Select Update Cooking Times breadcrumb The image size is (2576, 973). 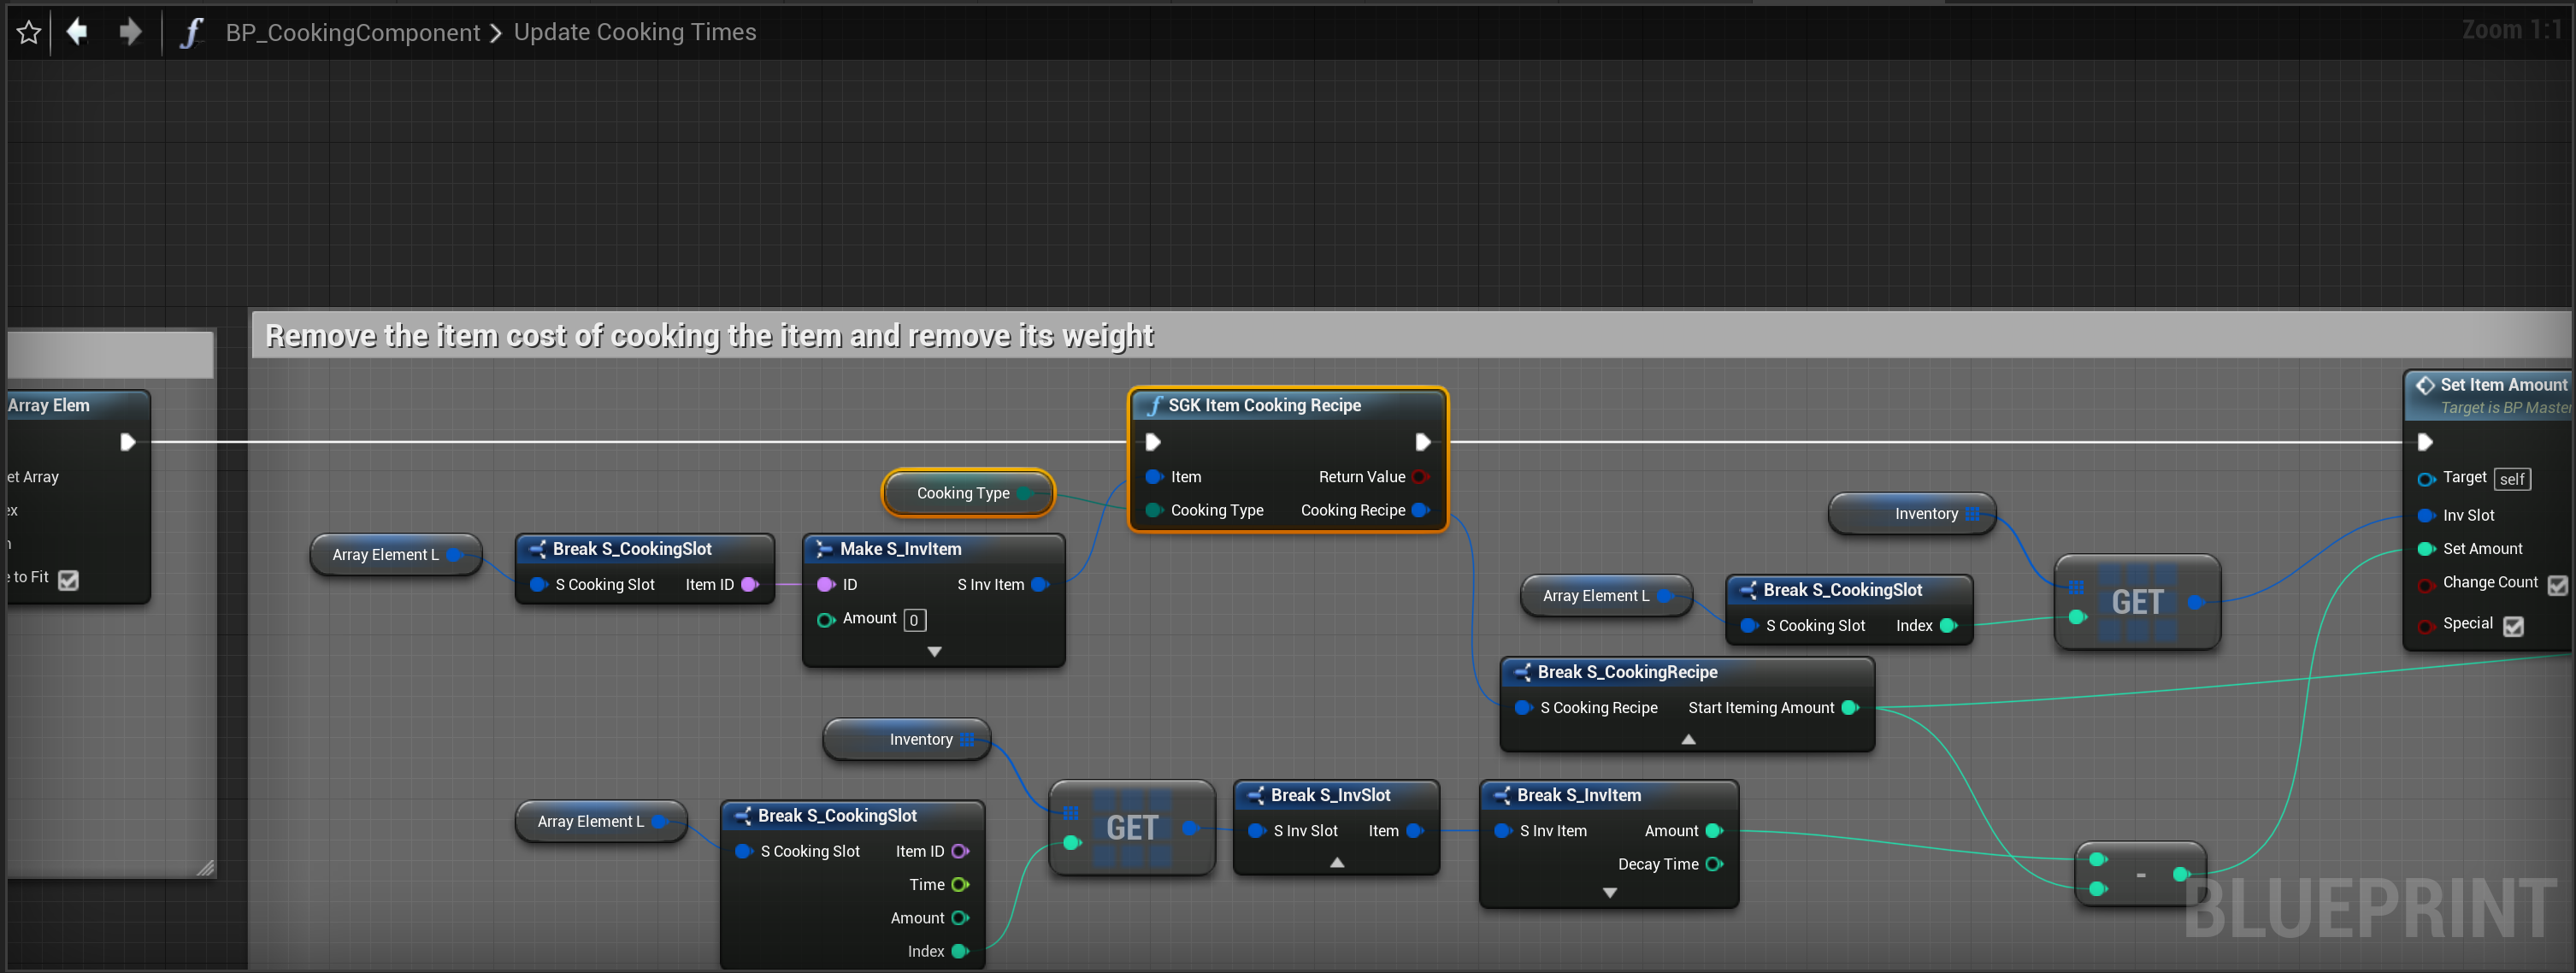(634, 33)
